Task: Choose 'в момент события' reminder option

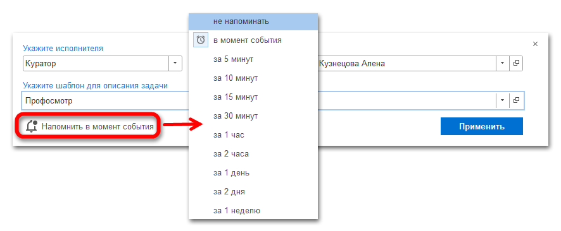Action: [253, 40]
